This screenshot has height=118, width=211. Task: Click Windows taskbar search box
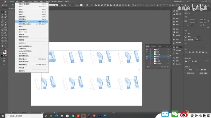point(24,116)
